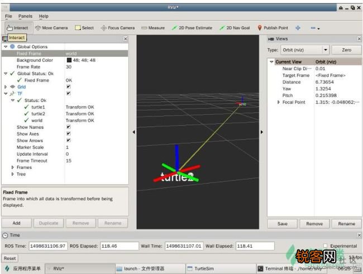Screen dimensions: 363x274
Task: Click the Reset button
Action: [x=9, y=258]
